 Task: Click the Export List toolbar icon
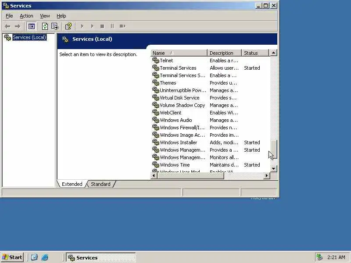54,26
